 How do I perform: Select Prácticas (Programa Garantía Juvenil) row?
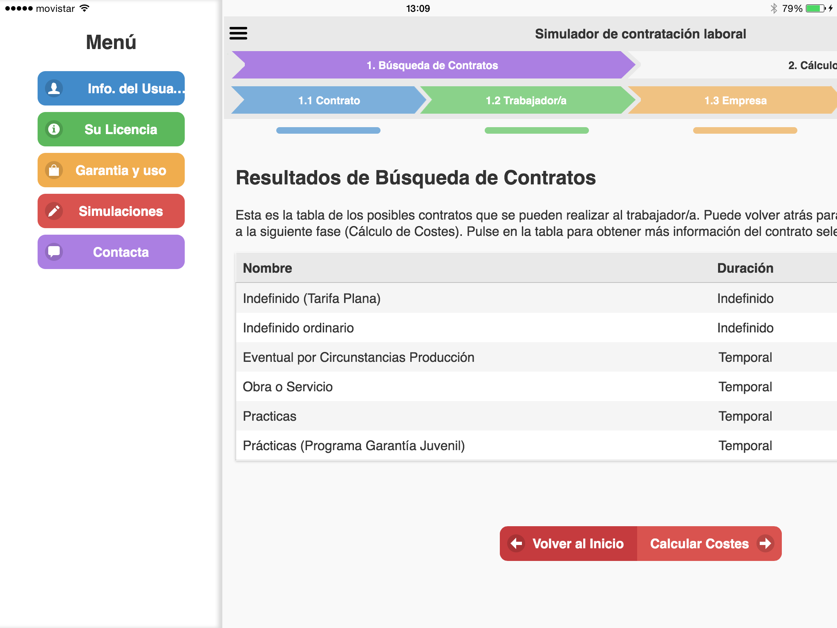tap(536, 445)
